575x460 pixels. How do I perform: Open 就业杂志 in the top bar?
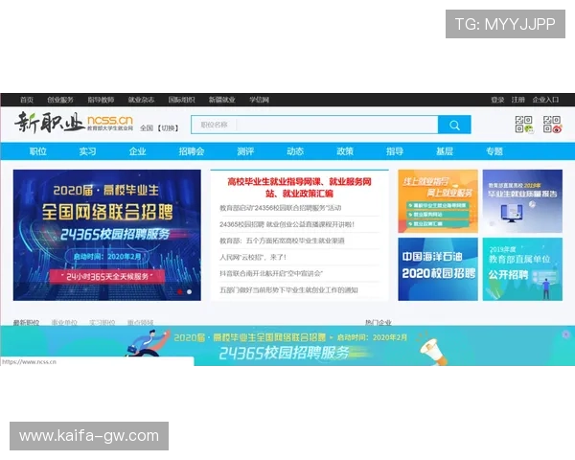141,100
